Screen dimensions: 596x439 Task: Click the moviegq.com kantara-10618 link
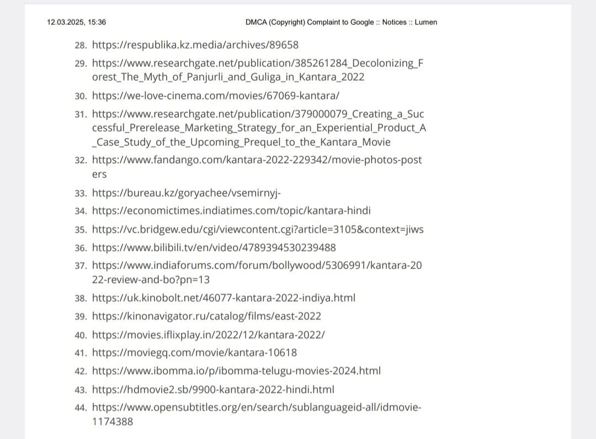194,353
